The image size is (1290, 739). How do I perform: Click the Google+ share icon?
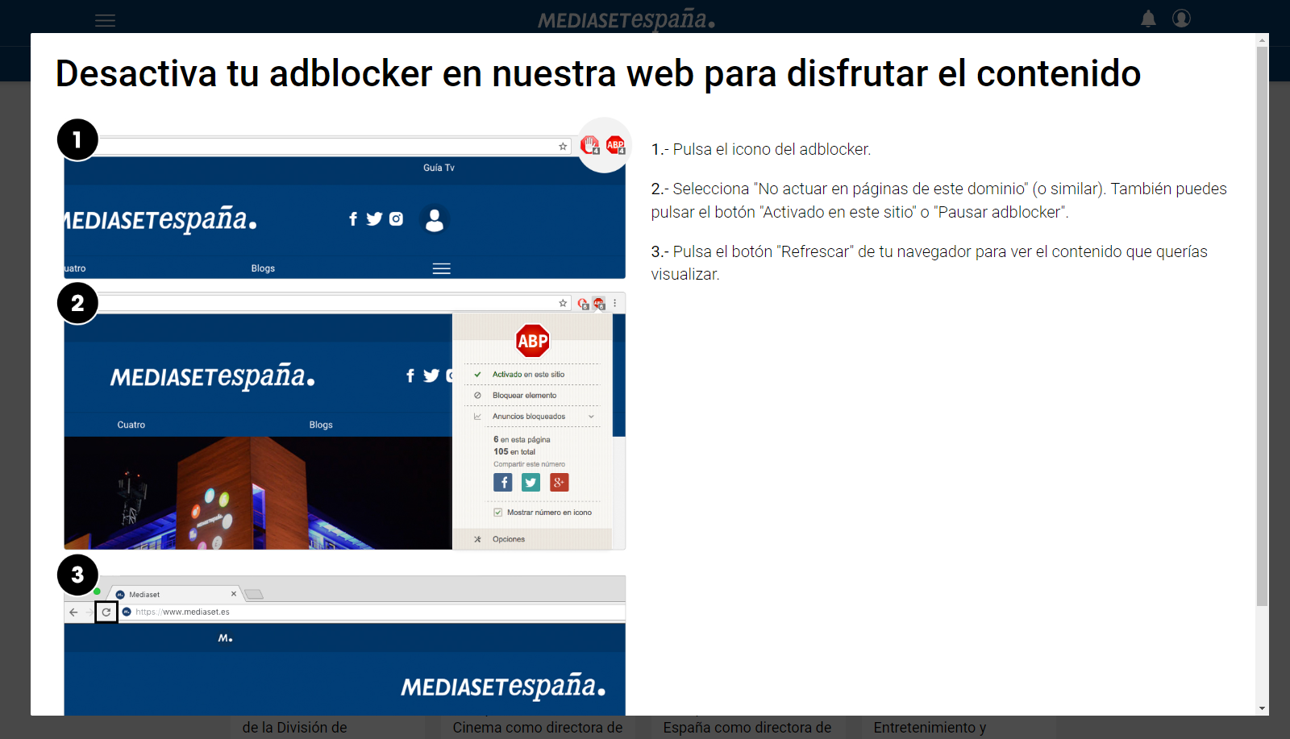(560, 482)
